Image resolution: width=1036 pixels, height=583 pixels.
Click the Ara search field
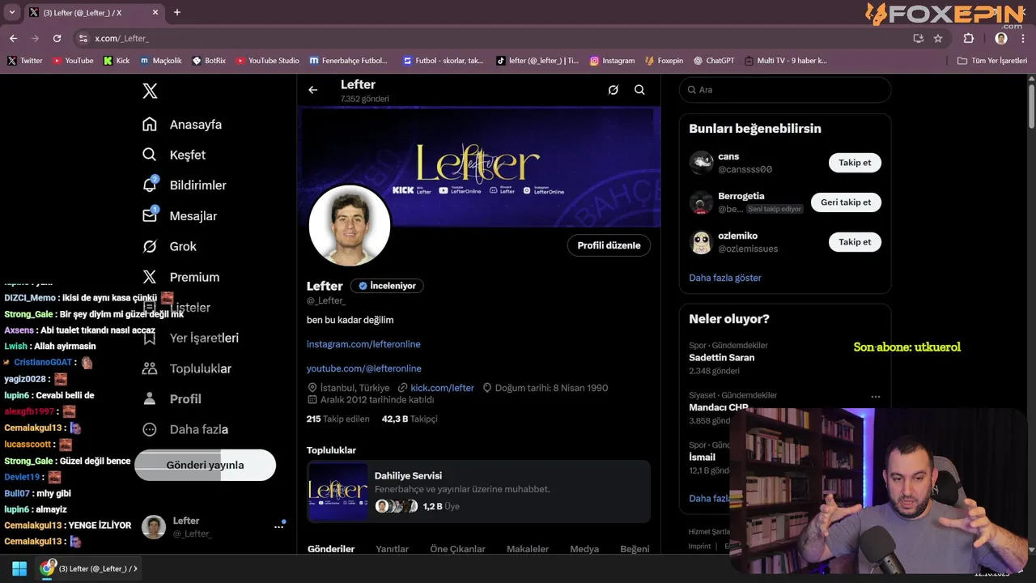785,90
